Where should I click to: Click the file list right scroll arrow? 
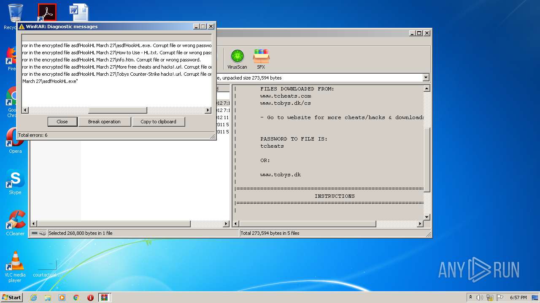point(226,224)
